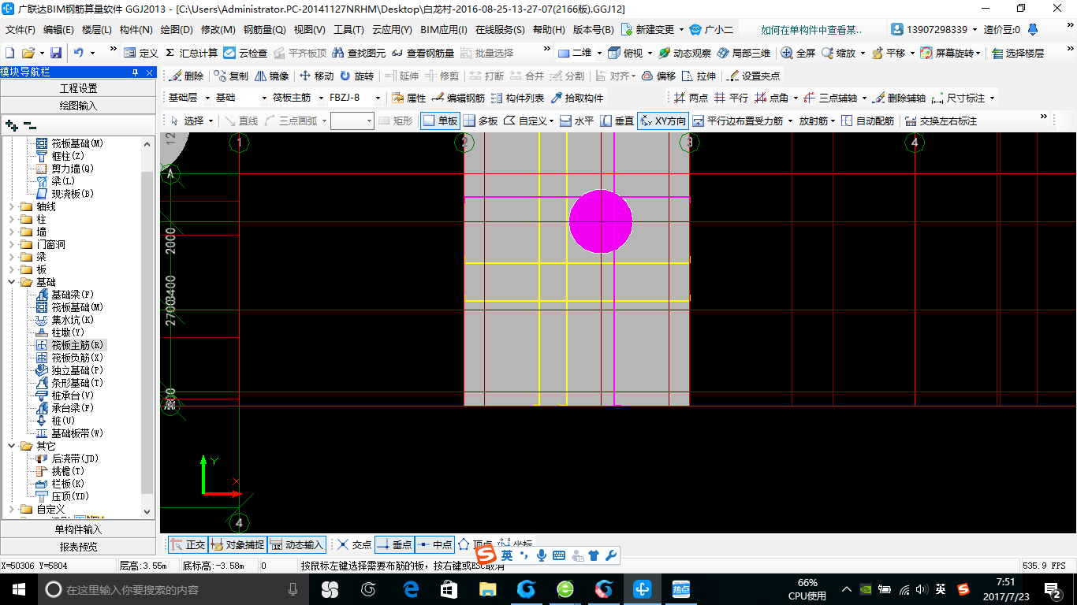This screenshot has height=605, width=1077.
Task: Toggle 垂点 perpendicular snap point
Action: point(394,544)
